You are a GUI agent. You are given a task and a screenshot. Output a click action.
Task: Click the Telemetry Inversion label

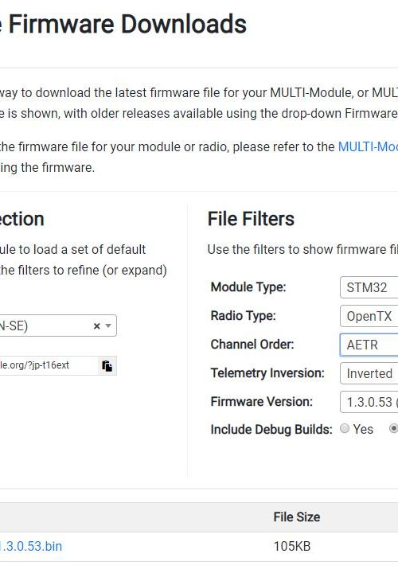(267, 373)
